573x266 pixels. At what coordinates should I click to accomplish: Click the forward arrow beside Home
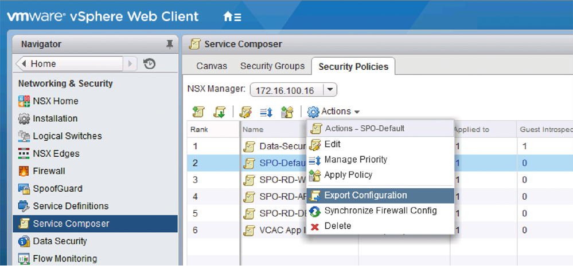coord(130,63)
